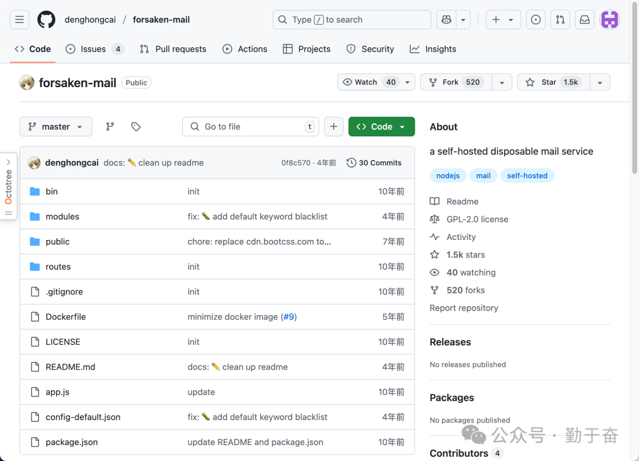Open the commit hash 0f8c570
This screenshot has width=639, height=461.
click(x=296, y=163)
